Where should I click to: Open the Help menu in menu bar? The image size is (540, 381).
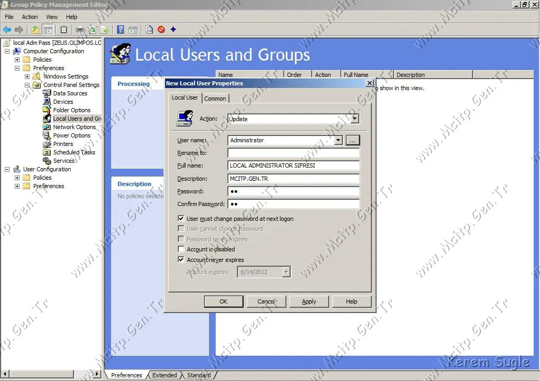[72, 17]
